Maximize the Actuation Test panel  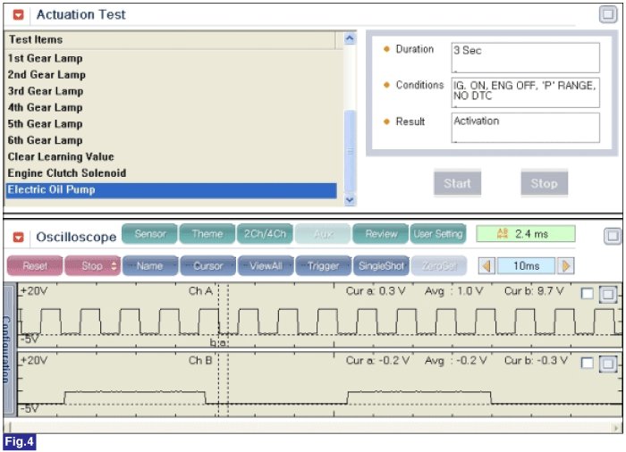coord(607,14)
